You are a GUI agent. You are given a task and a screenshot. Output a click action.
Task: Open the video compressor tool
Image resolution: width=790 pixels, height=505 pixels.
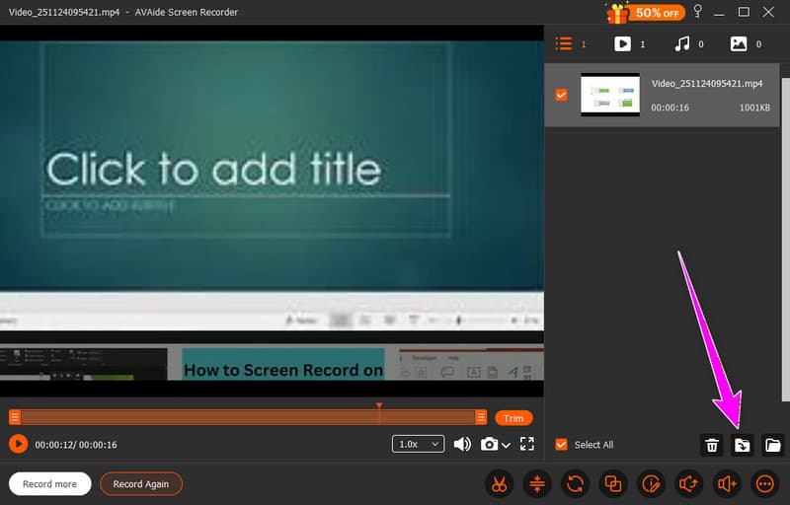(x=537, y=483)
